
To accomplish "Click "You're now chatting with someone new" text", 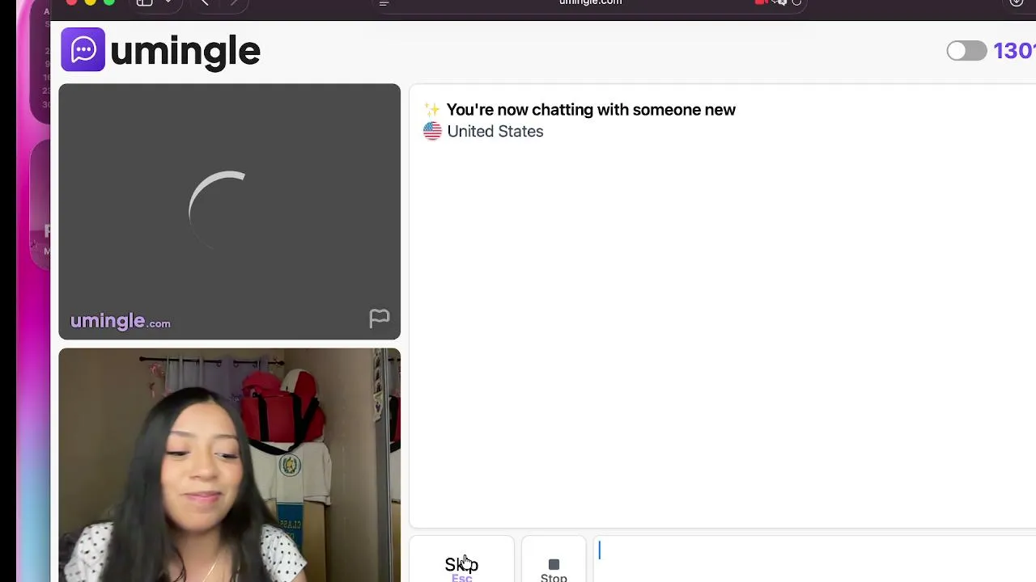I will coord(591,110).
